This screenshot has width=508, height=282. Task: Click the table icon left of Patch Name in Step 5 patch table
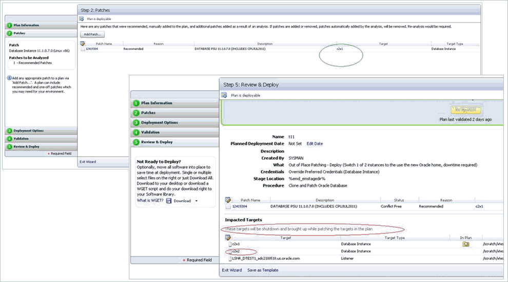coord(228,200)
